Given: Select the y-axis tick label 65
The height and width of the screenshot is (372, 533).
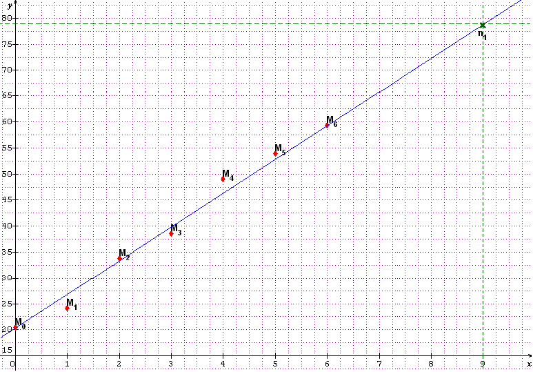Looking at the screenshot, I should click(x=6, y=96).
